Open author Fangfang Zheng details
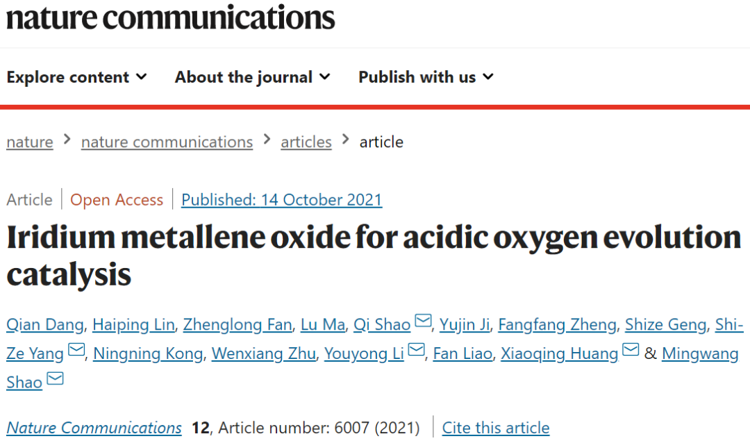Viewport: 750px width, 443px height. 557,325
